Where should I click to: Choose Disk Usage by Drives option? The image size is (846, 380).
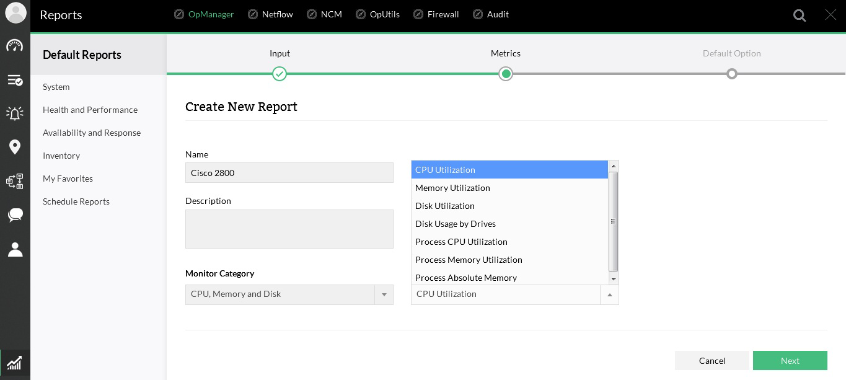[x=456, y=224]
